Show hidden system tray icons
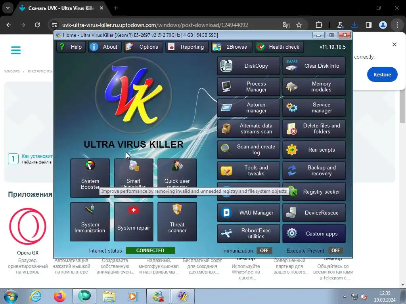 click(345, 296)
